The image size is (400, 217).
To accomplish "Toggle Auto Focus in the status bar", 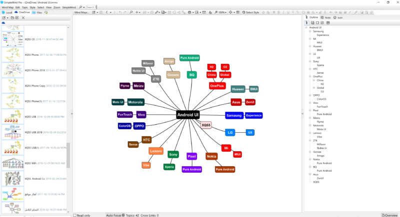I will click(x=116, y=215).
